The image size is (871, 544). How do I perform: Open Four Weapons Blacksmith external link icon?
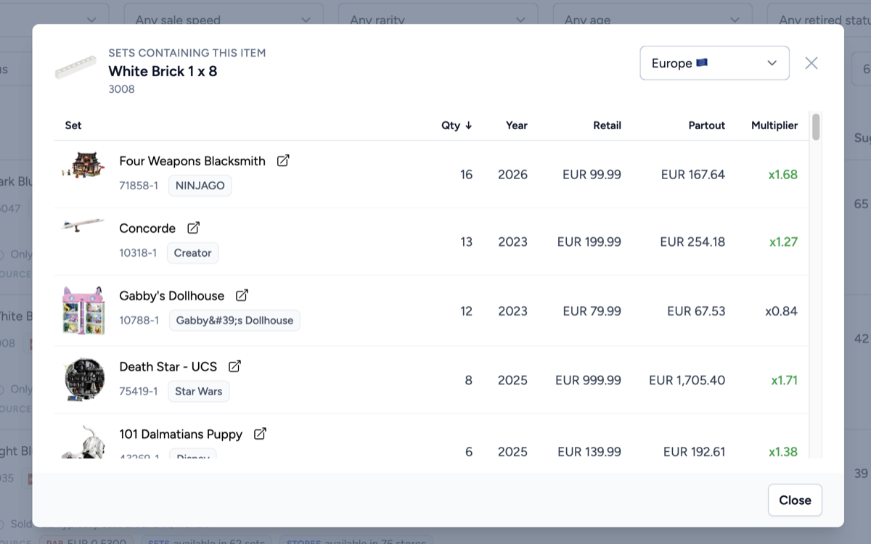pos(283,160)
